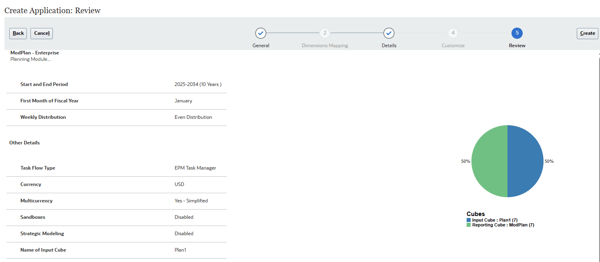Click the 'Create Application: Review' page title
The width and height of the screenshot is (600, 262).
coord(52,10)
